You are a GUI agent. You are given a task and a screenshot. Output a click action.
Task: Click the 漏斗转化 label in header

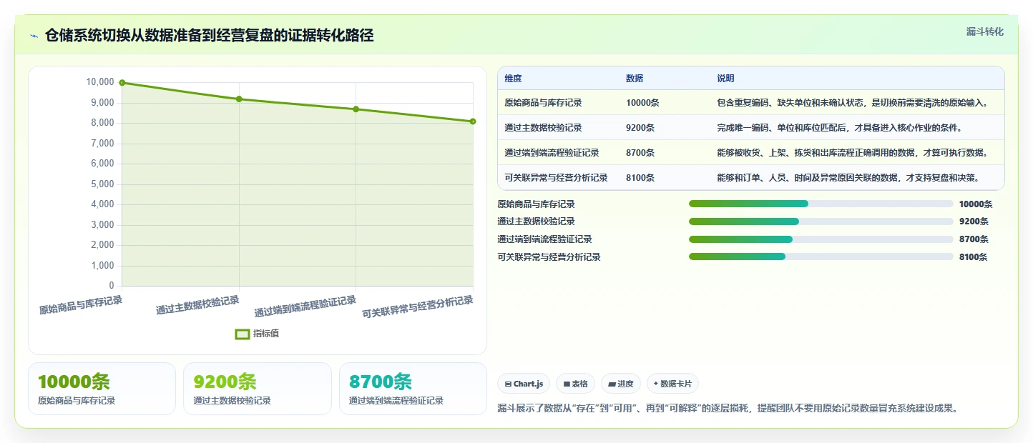point(984,32)
